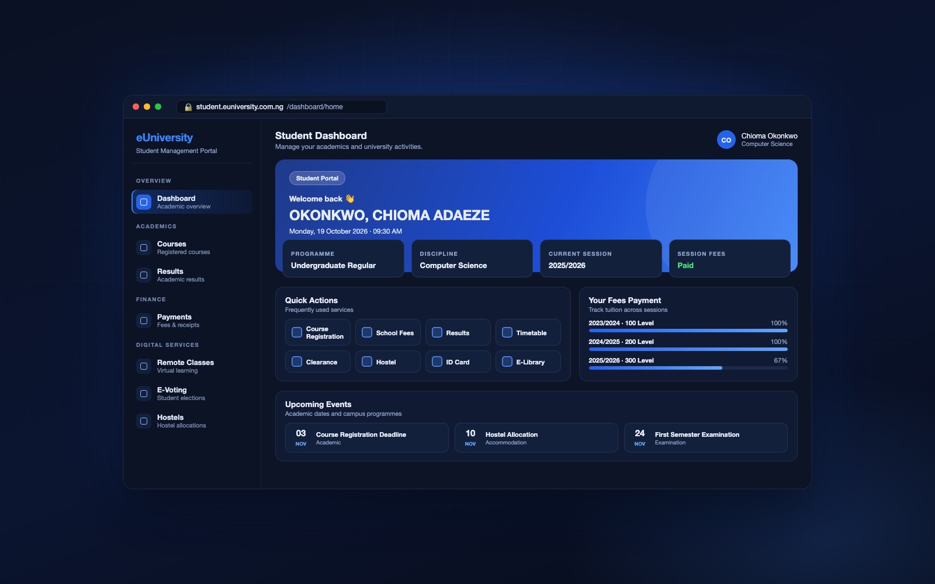Open Remote Classes label in the sidebar

tap(185, 363)
